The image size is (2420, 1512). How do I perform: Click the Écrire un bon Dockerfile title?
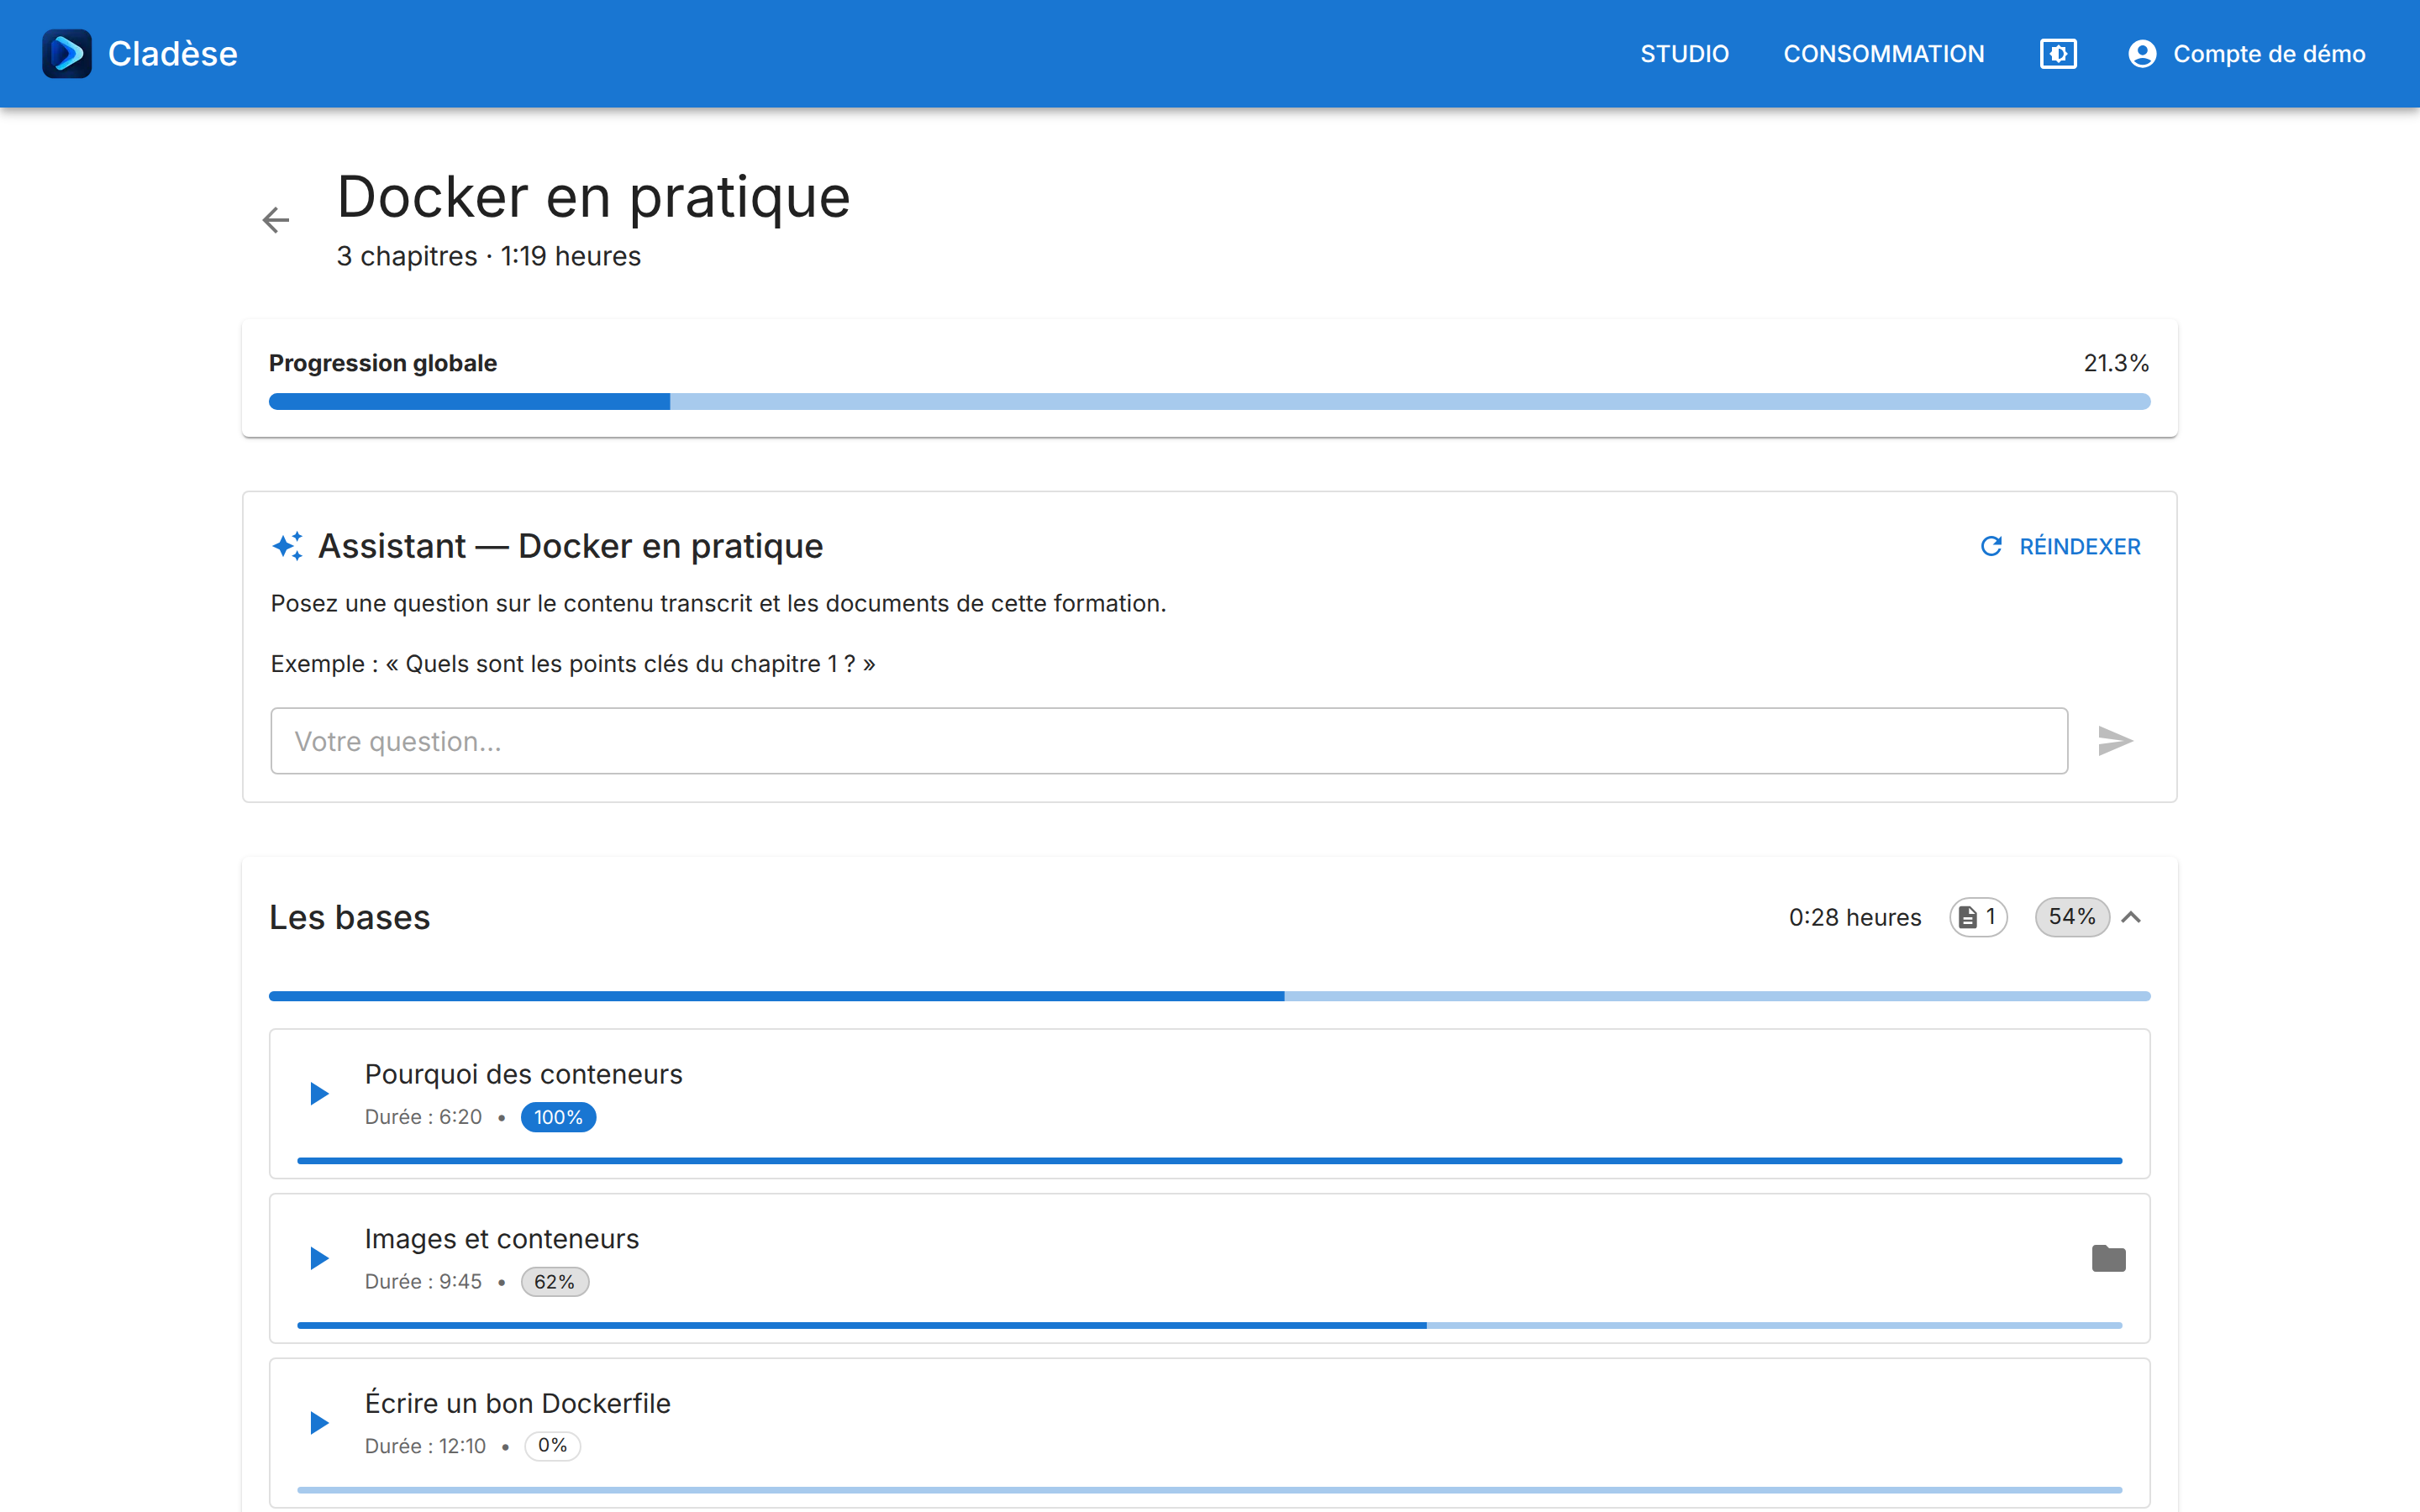[x=517, y=1403]
